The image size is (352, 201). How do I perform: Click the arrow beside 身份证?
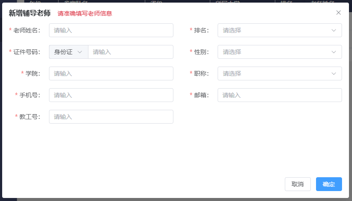click(x=80, y=52)
